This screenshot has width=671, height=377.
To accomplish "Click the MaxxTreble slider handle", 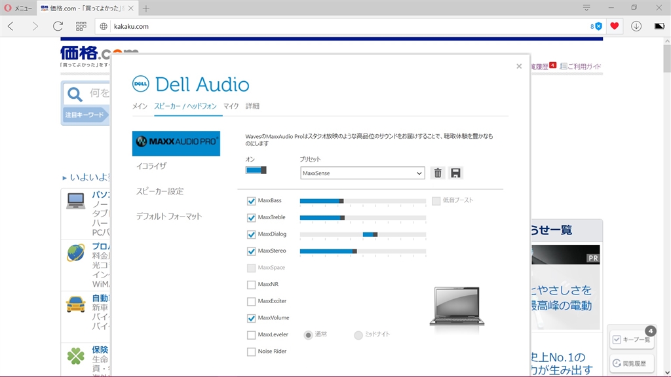I will point(342,217).
